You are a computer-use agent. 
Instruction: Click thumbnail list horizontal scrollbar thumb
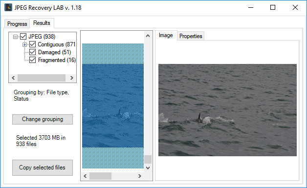pos(100,176)
